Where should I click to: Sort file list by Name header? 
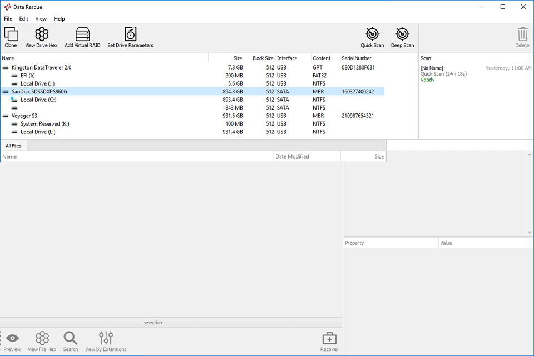[137, 156]
